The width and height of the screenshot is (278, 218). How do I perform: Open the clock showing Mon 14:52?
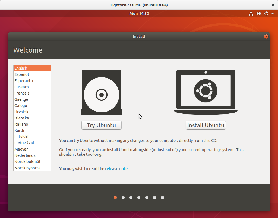coord(139,14)
